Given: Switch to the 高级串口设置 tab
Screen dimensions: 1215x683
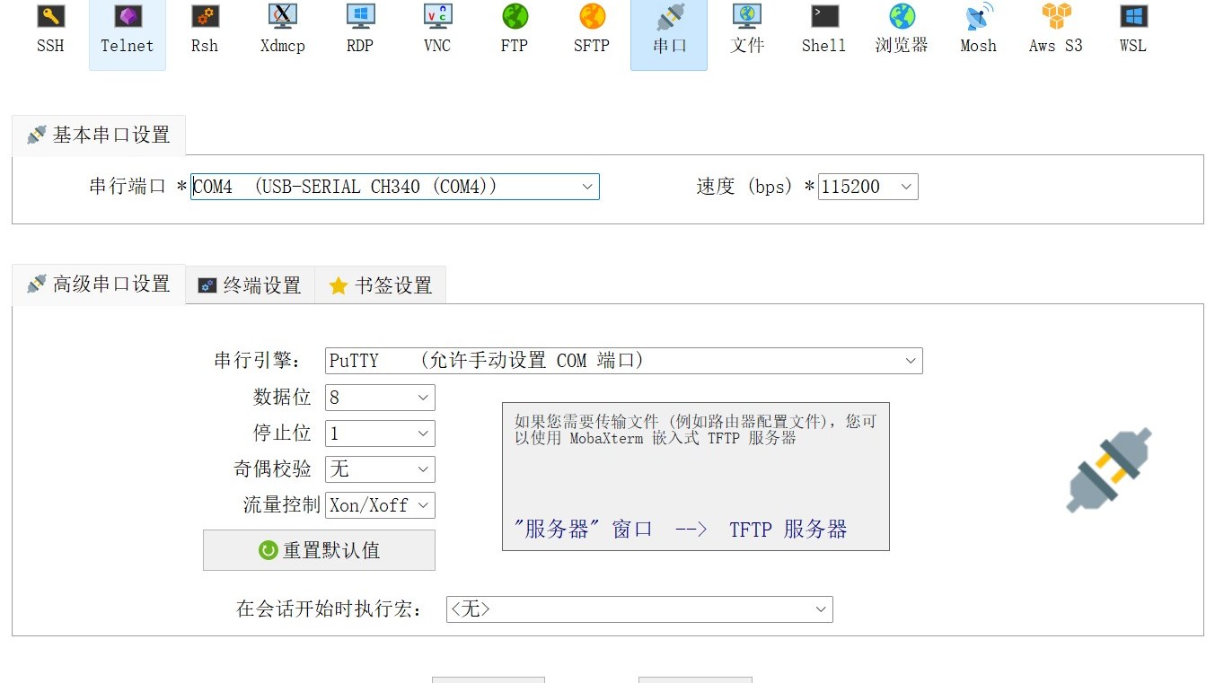Looking at the screenshot, I should [99, 285].
